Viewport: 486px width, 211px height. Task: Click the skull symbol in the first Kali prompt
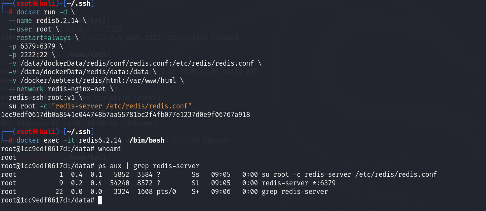35,3
